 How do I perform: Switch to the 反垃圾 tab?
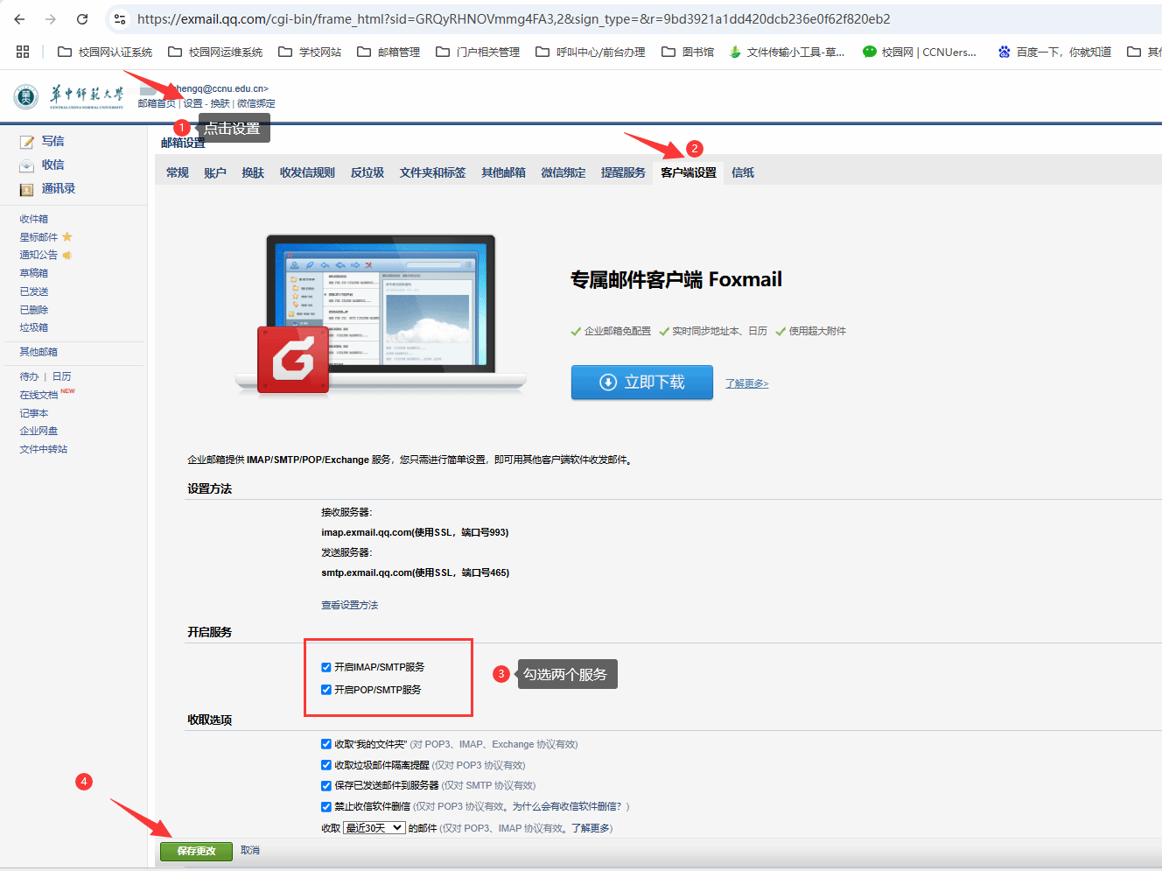367,172
